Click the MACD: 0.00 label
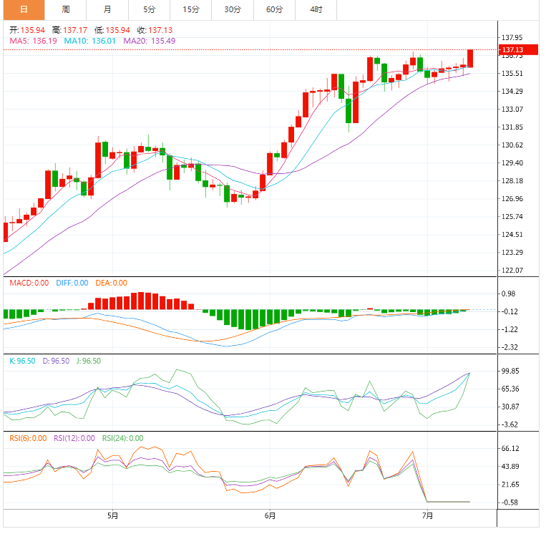546x534 pixels. point(29,283)
